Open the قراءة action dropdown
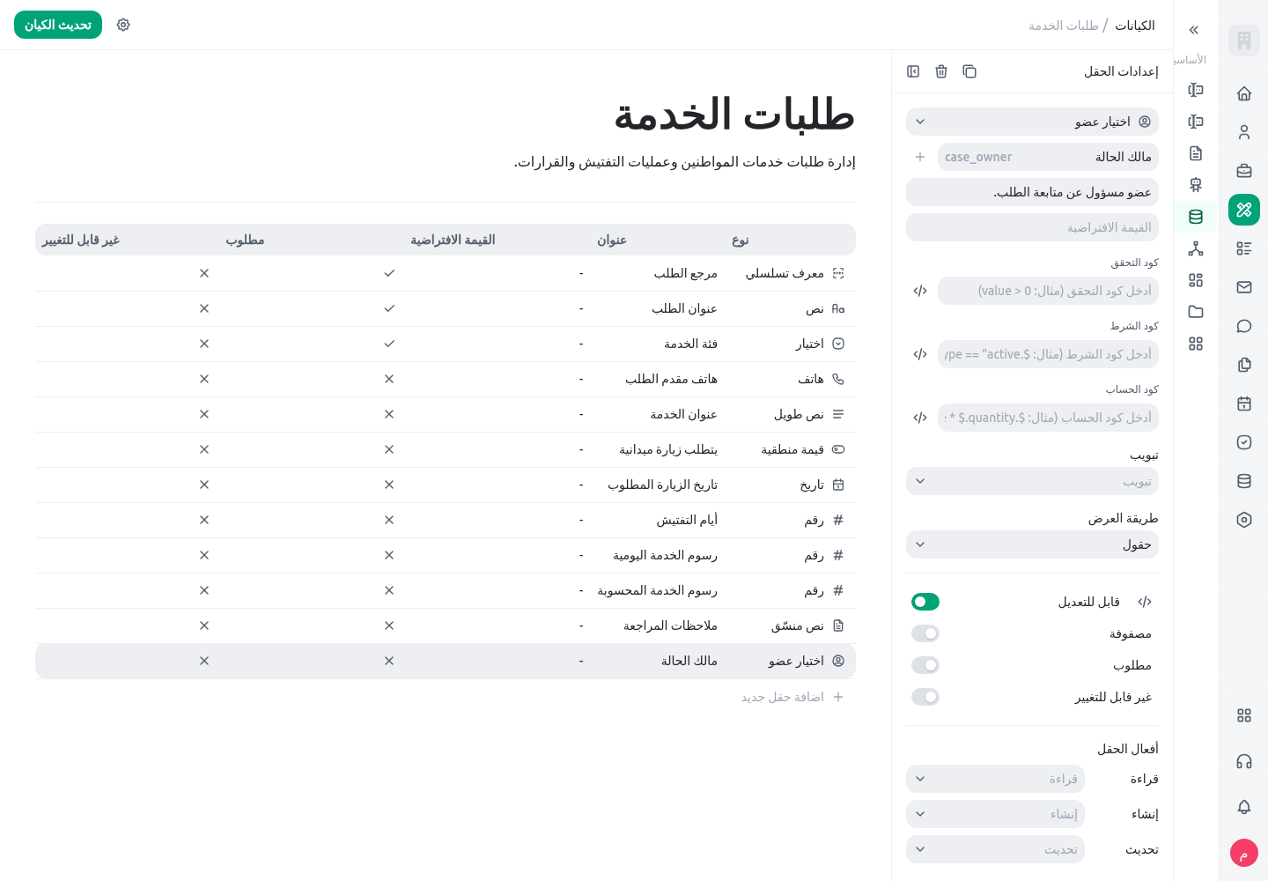 coord(995,779)
